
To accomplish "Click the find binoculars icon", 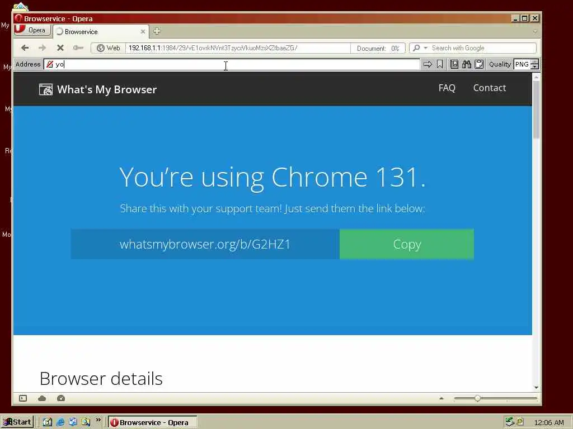I will [466, 65].
